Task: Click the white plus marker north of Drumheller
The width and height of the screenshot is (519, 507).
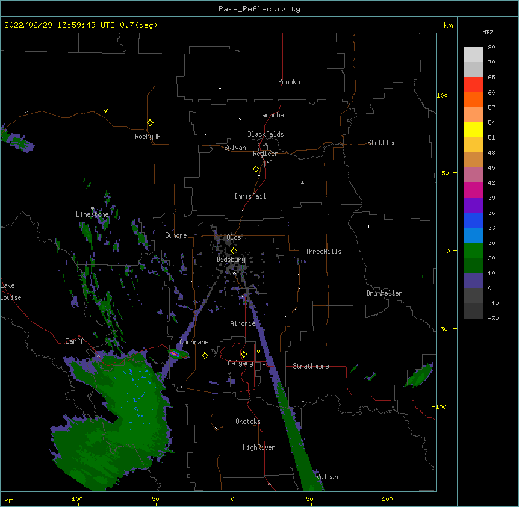Action: (368, 226)
